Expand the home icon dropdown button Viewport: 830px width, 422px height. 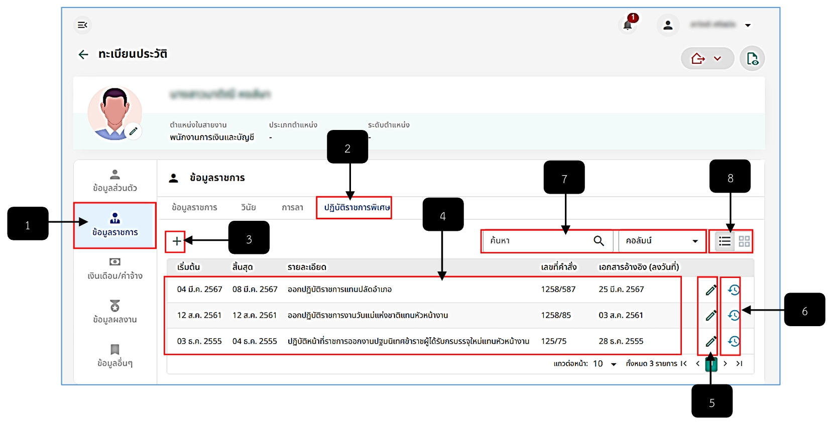(x=707, y=59)
